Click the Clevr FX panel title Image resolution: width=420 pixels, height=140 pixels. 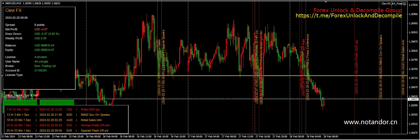tap(14, 11)
